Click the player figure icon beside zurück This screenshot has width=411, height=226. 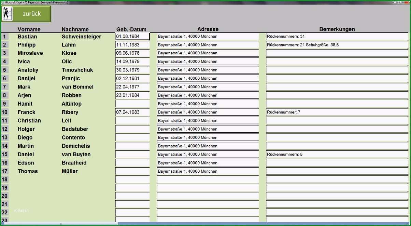[7, 14]
